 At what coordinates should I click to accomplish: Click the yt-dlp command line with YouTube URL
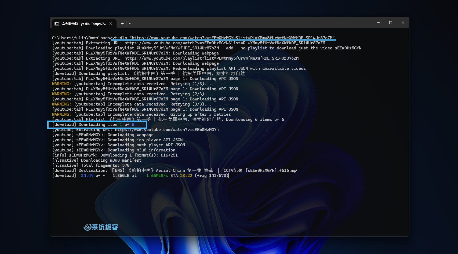coord(193,38)
